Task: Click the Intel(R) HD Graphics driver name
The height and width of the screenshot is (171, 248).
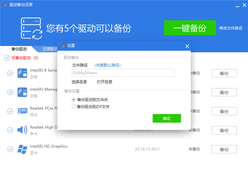Action: click(49, 146)
